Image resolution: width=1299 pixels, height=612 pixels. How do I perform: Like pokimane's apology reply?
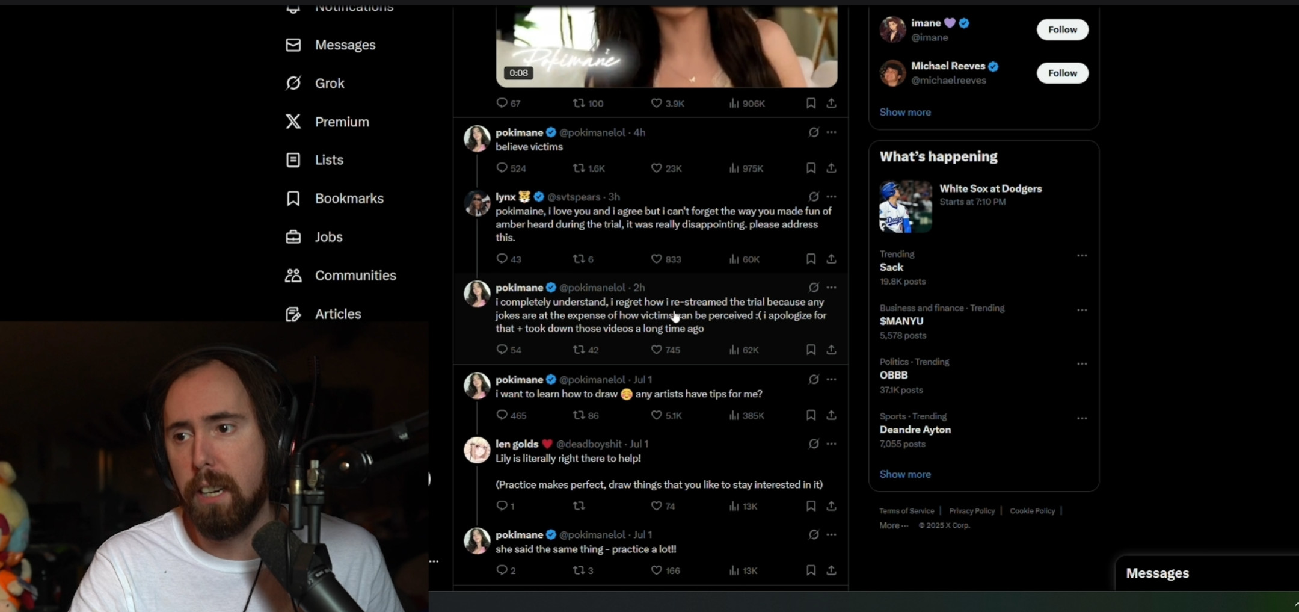coord(665,350)
